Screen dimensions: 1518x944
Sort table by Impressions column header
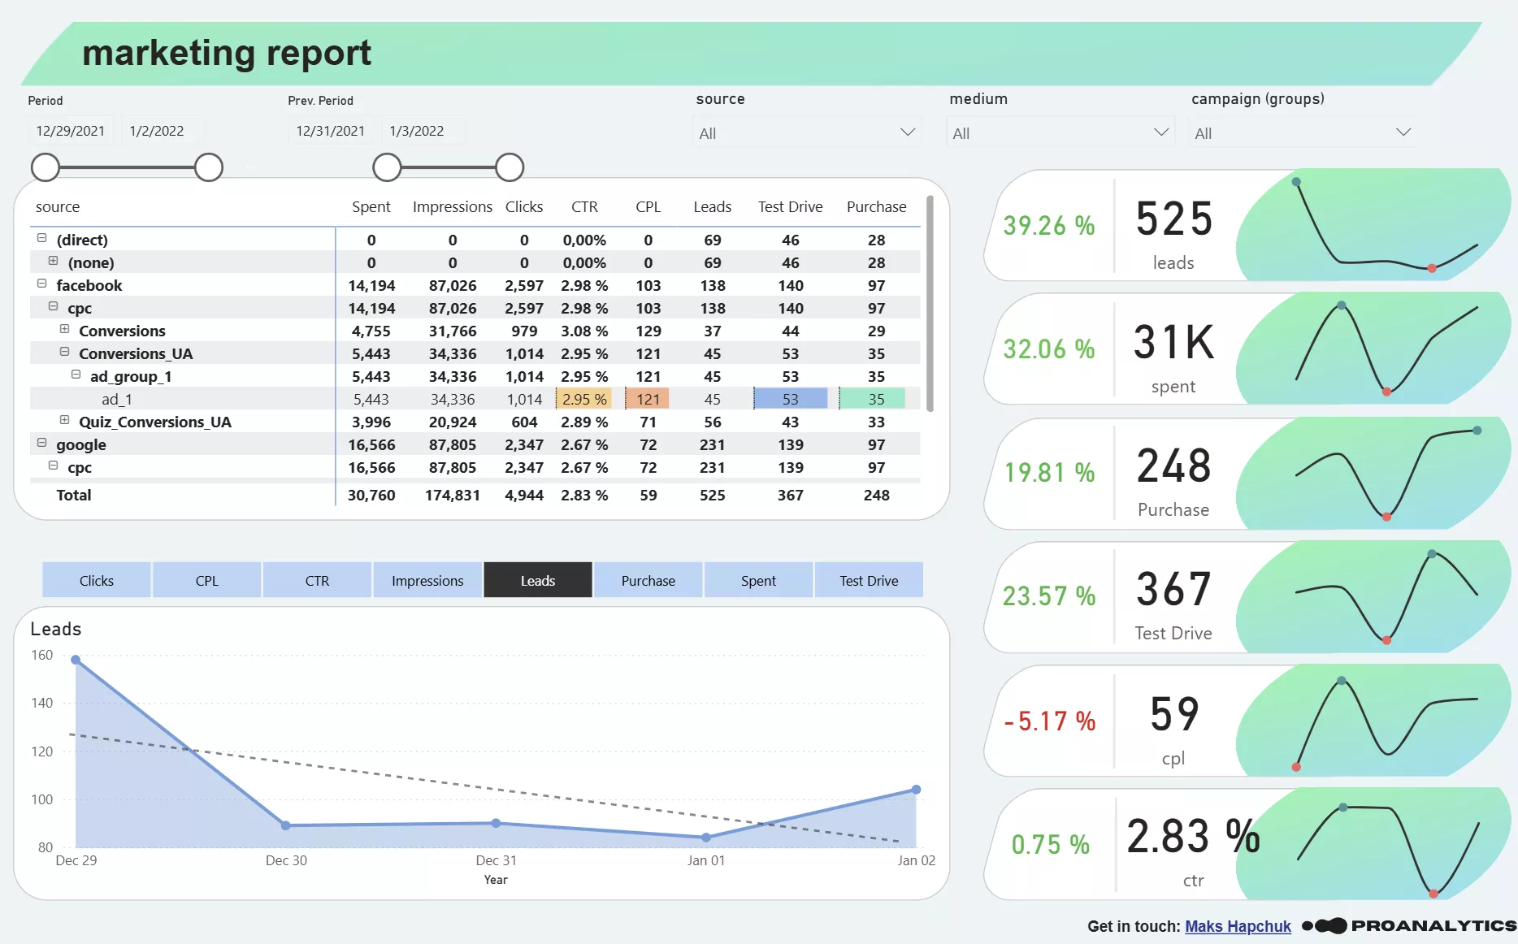[453, 206]
